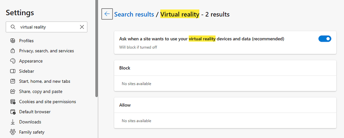Screen dimensions: 344x138
Task: Click the Block section header
Action: [x=125, y=68]
